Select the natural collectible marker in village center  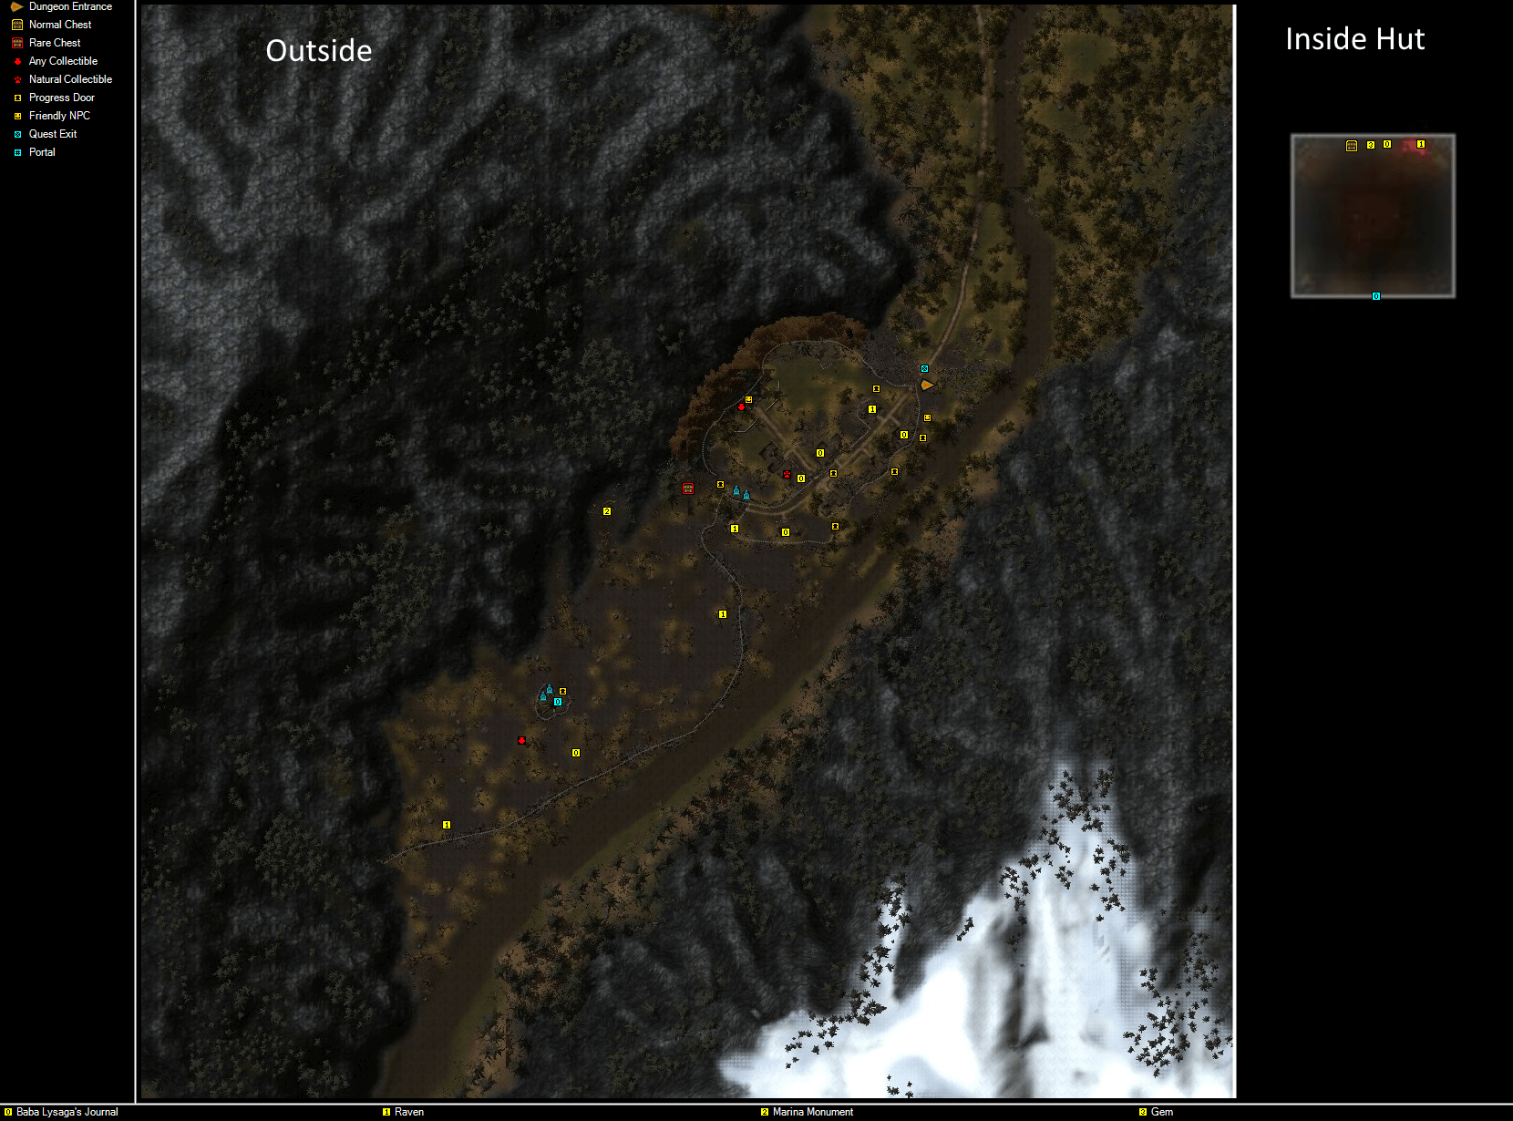tap(787, 474)
